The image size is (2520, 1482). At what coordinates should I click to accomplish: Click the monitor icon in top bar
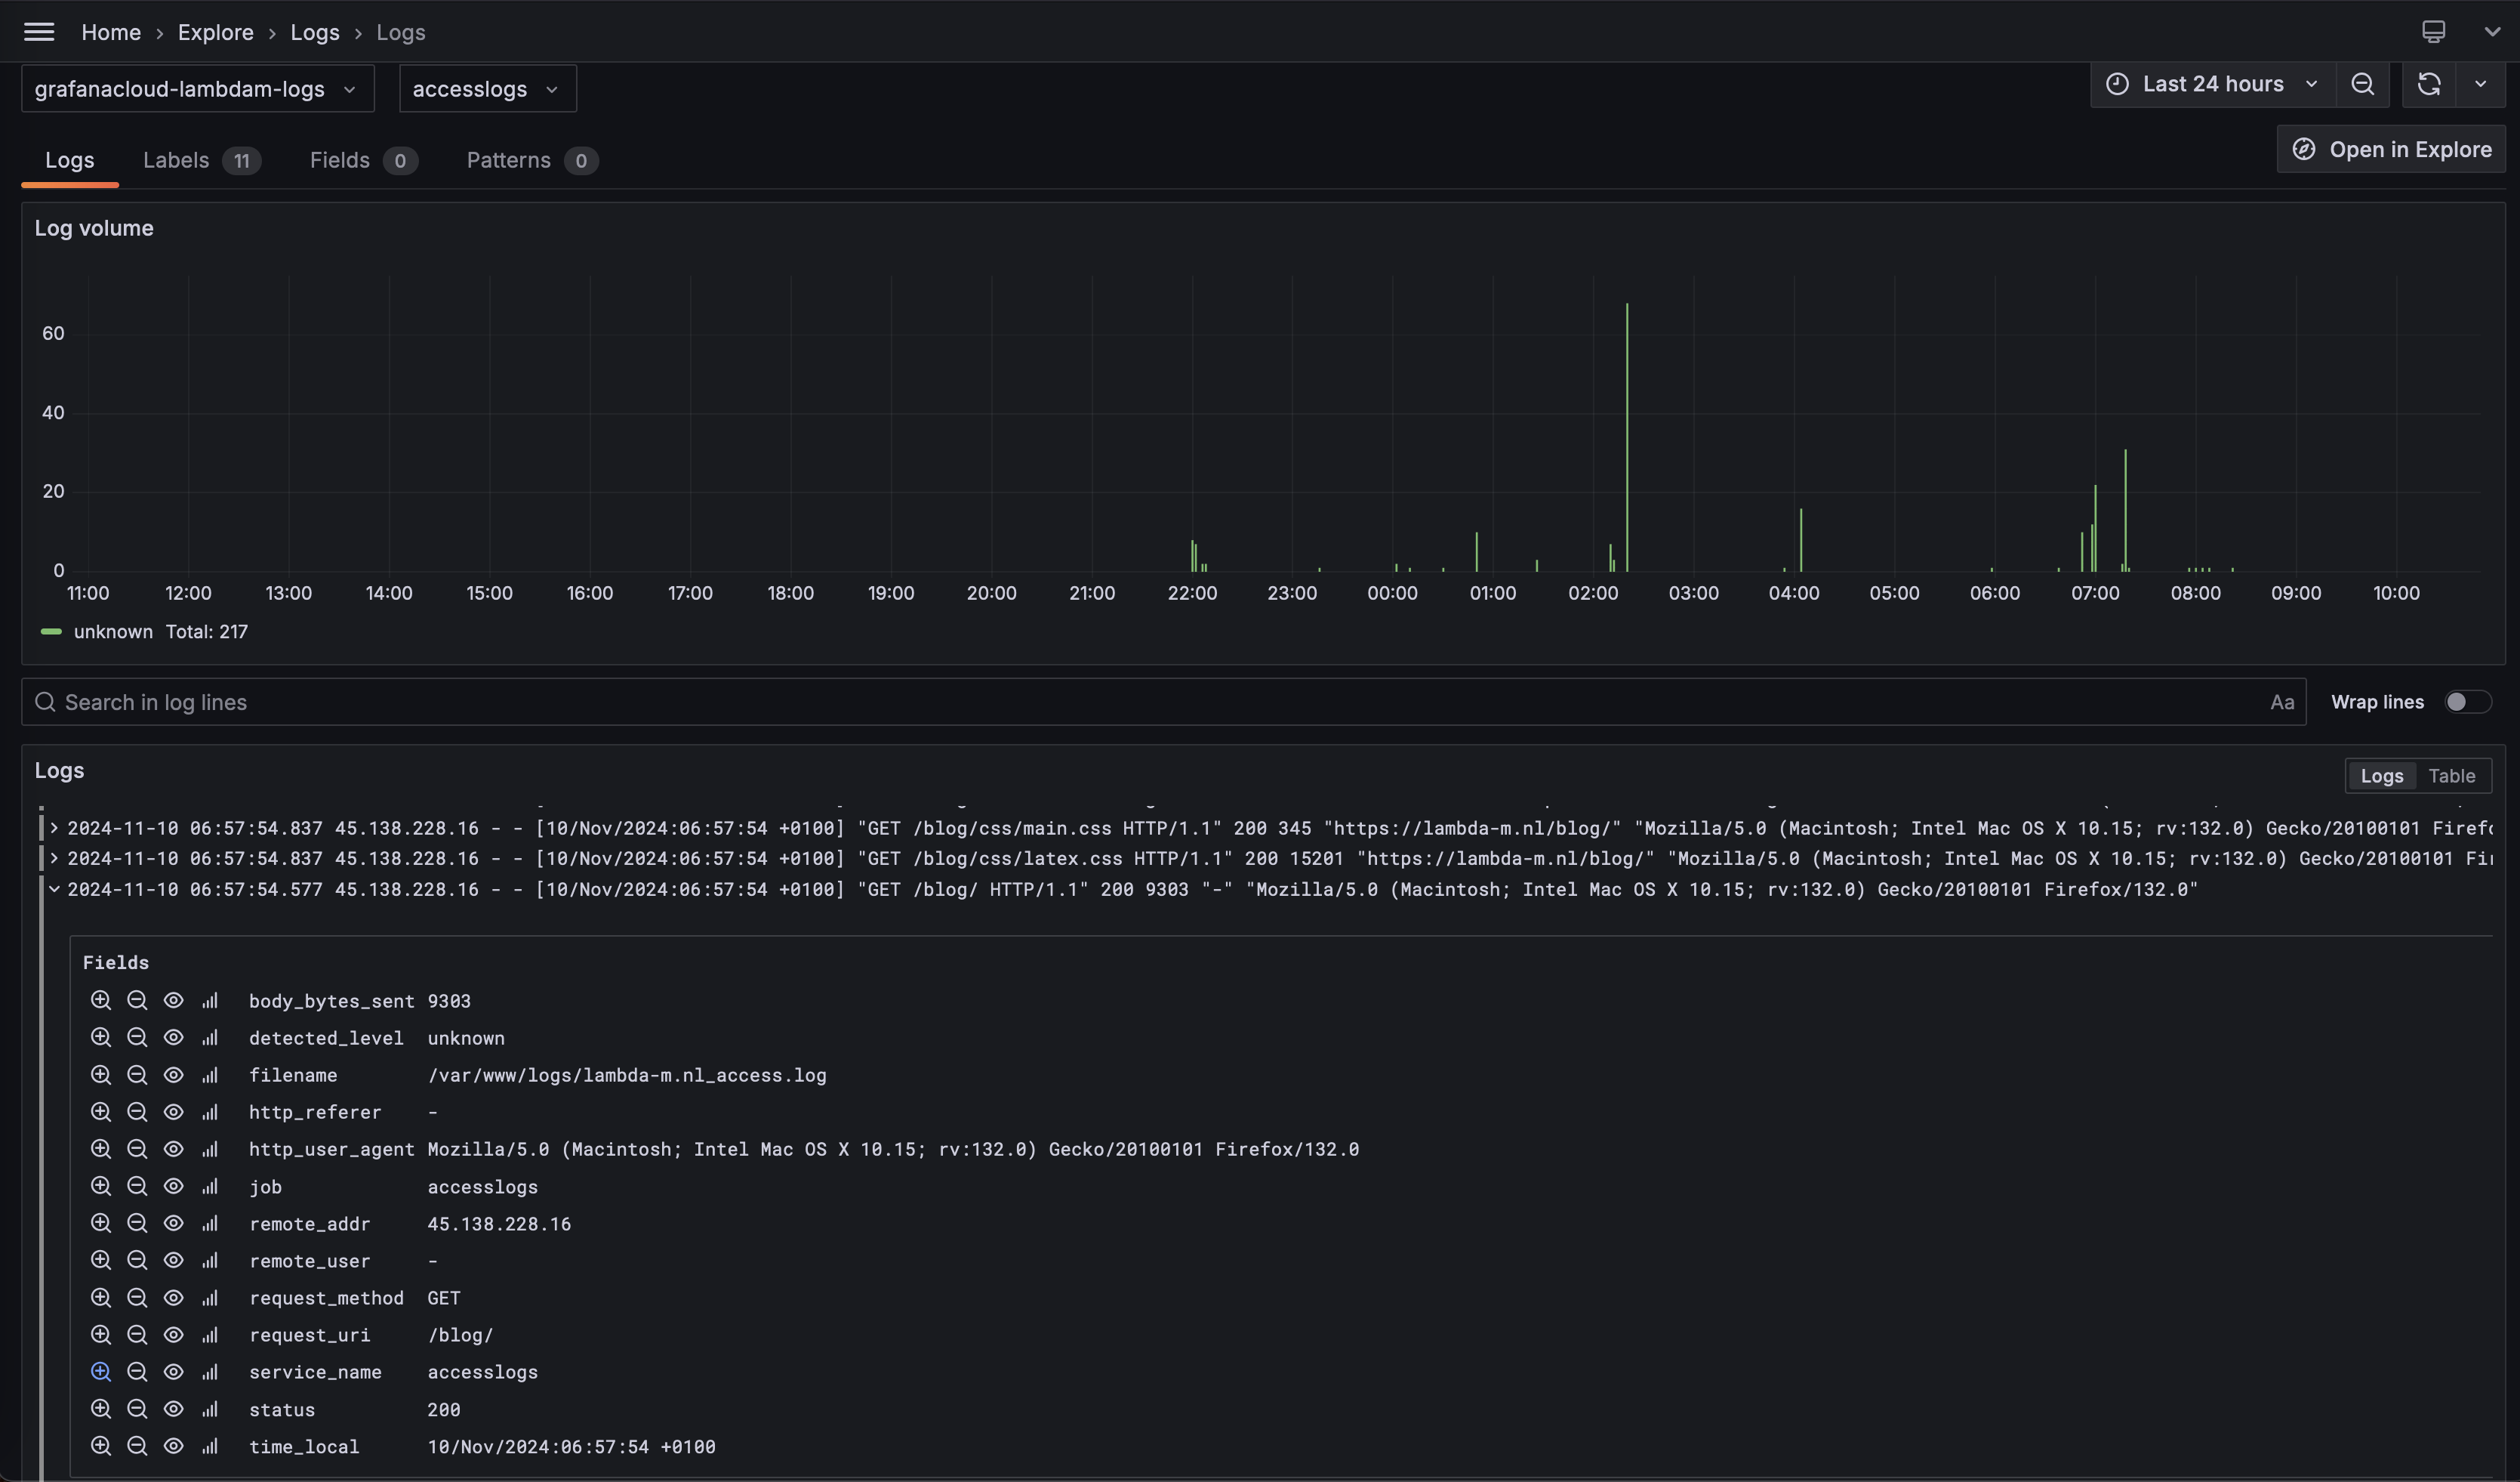(x=2433, y=32)
